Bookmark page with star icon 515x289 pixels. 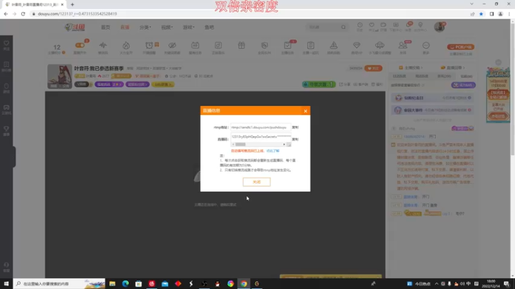[x=481, y=13]
